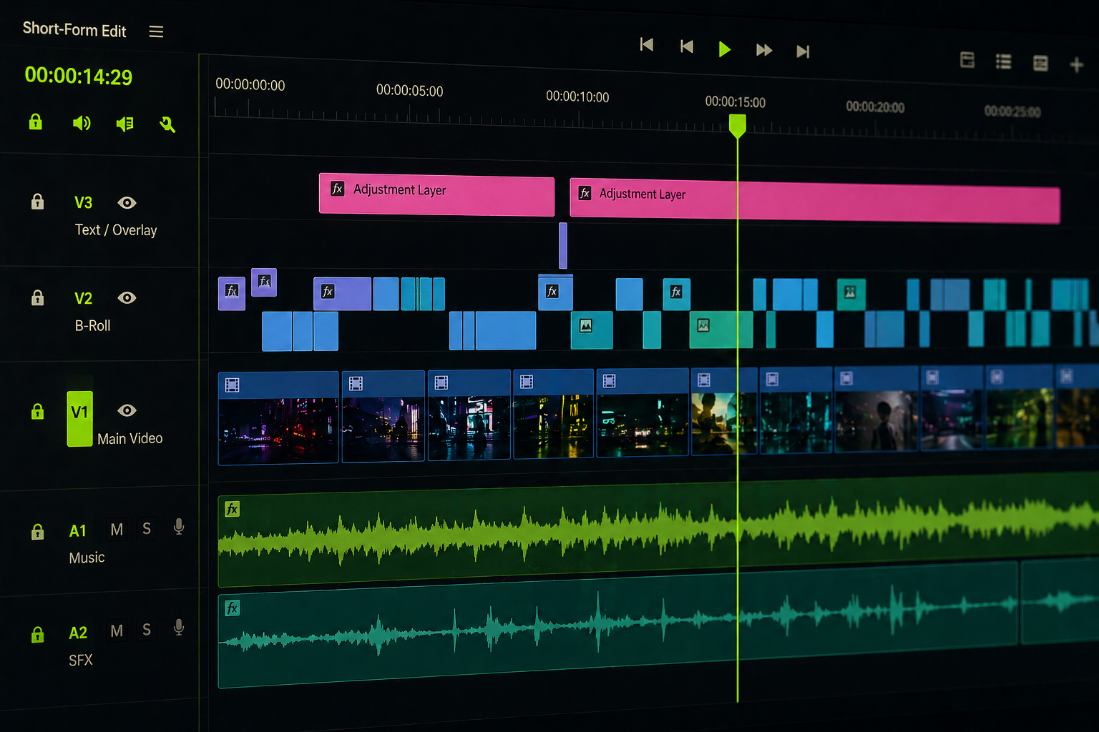
Task: Click ruler at 00:00:20:00
Action: point(875,107)
